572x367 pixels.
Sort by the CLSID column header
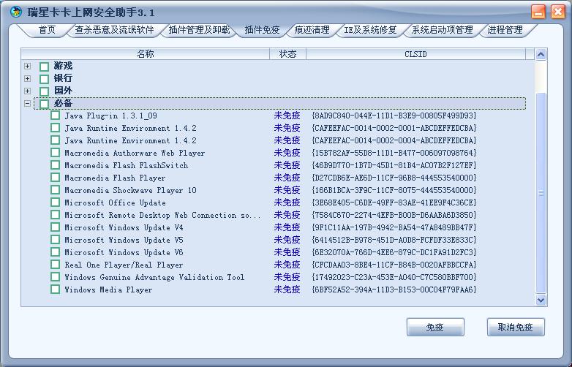(416, 54)
